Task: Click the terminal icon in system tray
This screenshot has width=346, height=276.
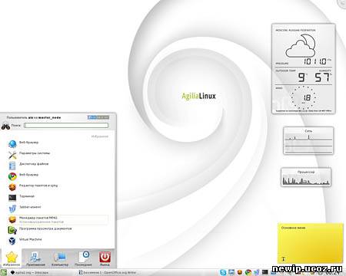Action: (x=264, y=272)
